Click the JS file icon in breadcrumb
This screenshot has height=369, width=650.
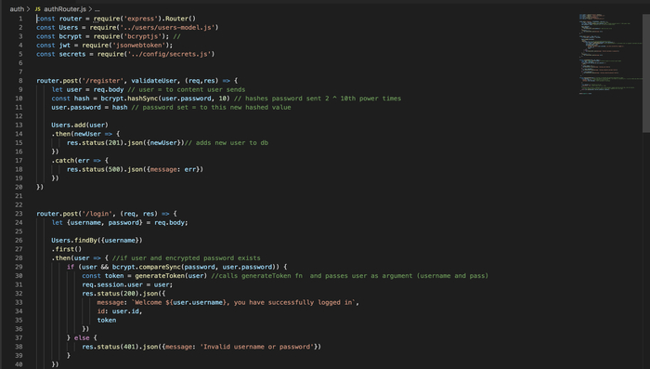coord(38,9)
